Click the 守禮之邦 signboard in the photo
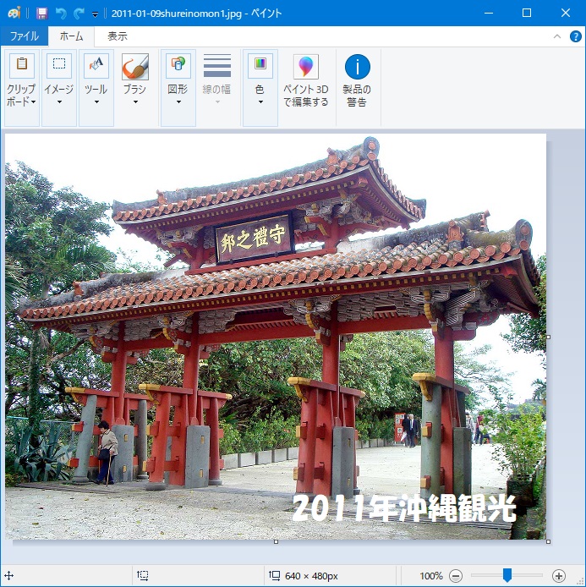586x587 pixels. (x=255, y=238)
